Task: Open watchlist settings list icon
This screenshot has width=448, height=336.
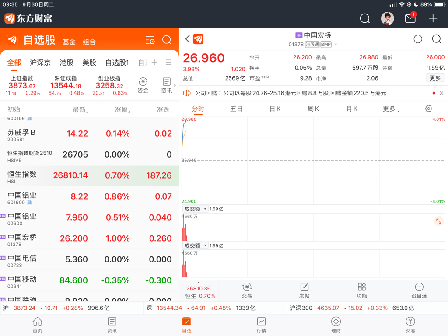Action: point(150,40)
